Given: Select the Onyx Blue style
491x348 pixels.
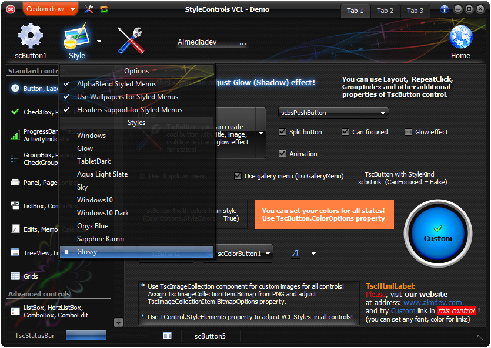Looking at the screenshot, I should pos(136,226).
